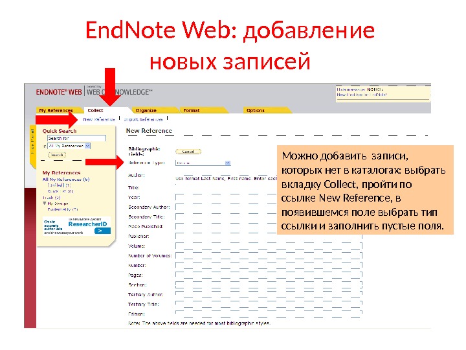The height and width of the screenshot is (350, 466).
Task: Open the Reference Type dropdown
Action: click(203, 163)
